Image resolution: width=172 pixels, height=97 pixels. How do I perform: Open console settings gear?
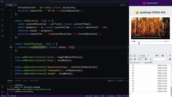pos(170,59)
